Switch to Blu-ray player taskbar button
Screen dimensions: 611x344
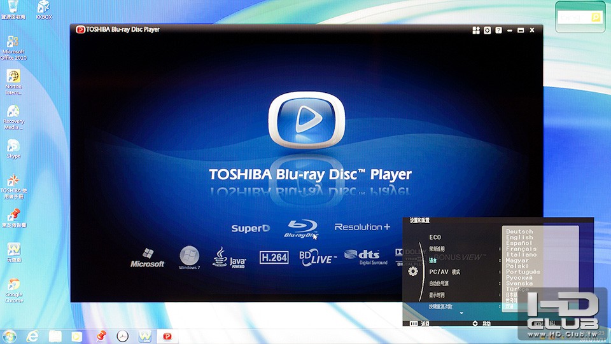coord(167,336)
